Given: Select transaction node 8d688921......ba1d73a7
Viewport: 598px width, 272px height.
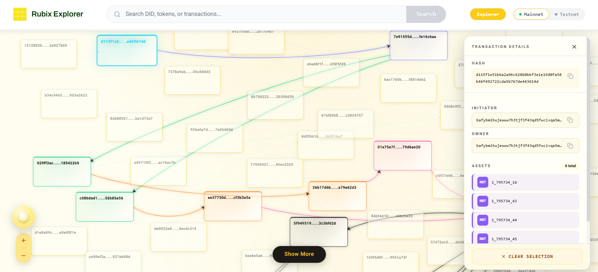Looking at the screenshot, I should [134, 127].
